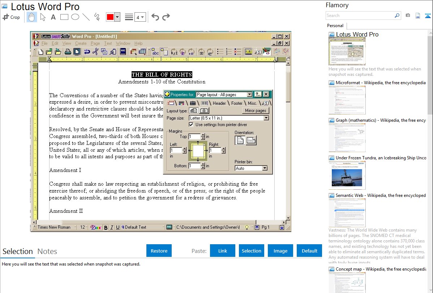Image resolution: width=433 pixels, height=293 pixels.
Task: Choose landscape orientation icon
Action: 251,141
